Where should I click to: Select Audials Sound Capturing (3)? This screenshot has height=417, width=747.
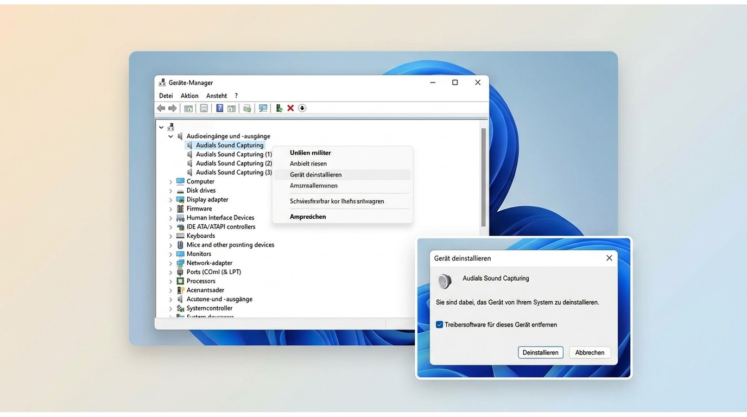point(234,172)
